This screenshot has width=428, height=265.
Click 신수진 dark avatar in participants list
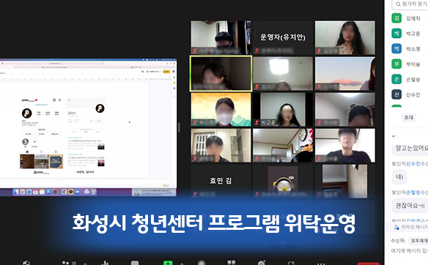[x=396, y=94]
